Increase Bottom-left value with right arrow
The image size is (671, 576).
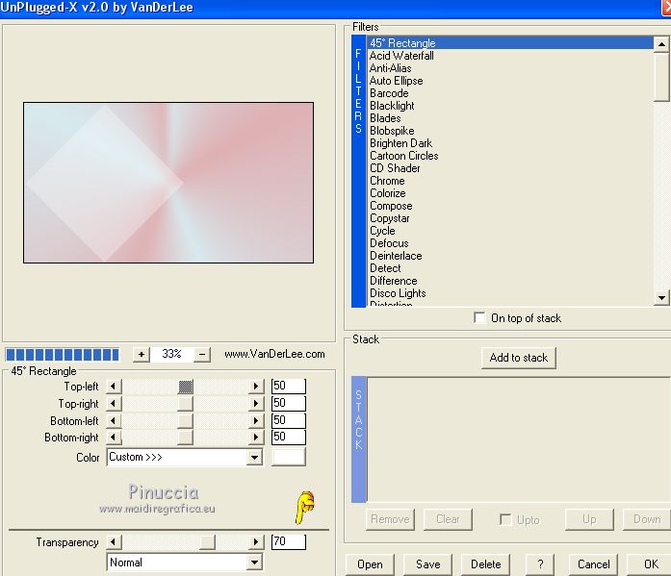coord(255,421)
